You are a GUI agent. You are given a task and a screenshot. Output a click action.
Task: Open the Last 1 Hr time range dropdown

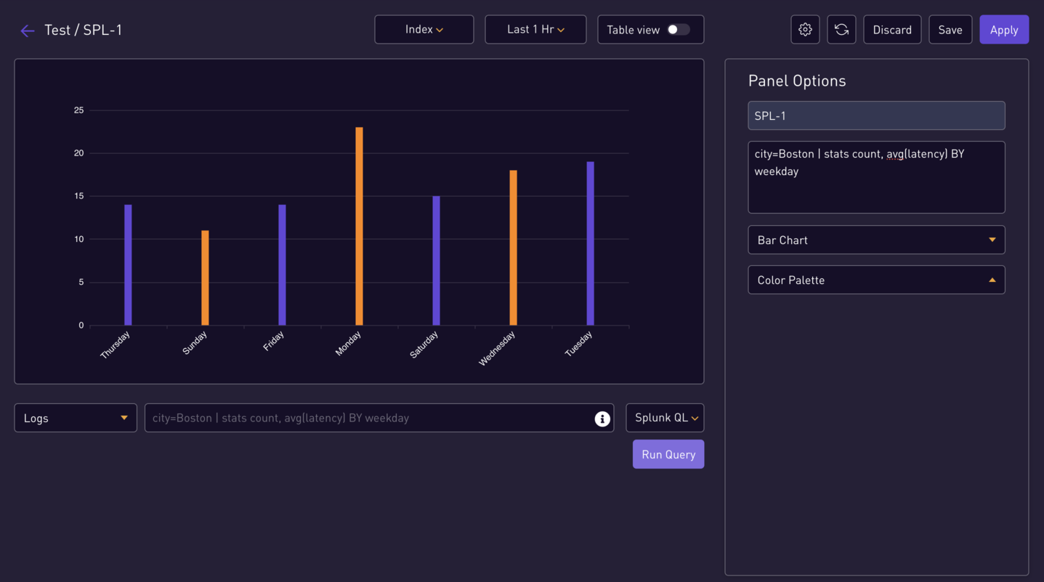point(535,30)
